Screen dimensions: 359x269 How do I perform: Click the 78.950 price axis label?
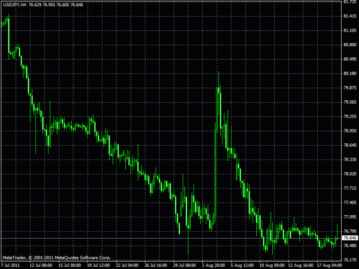(350, 131)
